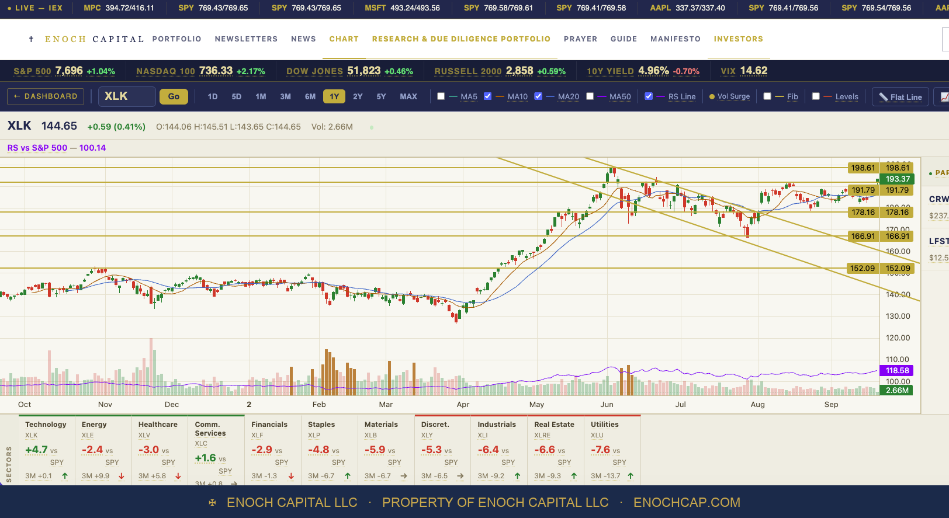The image size is (949, 518).
Task: Click the chart tool icon right of Flat Line
Action: 943,97
